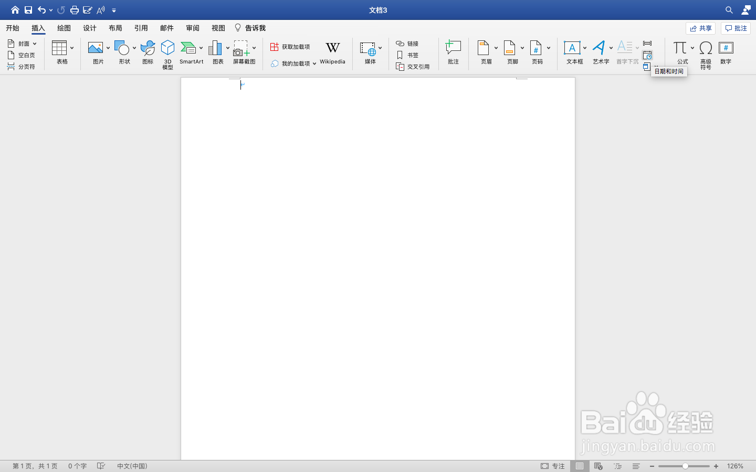Click the 日期和时间 calendar icon

[x=647, y=55]
